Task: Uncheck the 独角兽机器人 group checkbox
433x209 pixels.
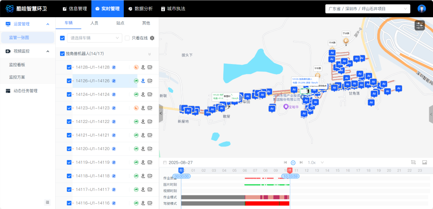Action: pyautogui.click(x=62, y=54)
